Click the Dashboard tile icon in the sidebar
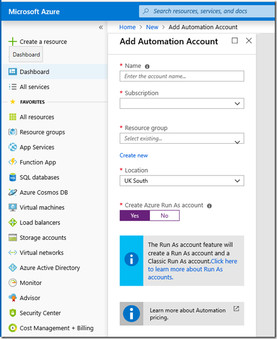This screenshot has width=277, height=339. [x=13, y=72]
